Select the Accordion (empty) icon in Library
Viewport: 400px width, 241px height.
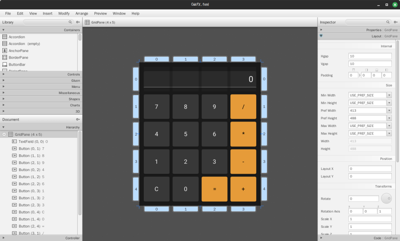[x=5, y=44]
